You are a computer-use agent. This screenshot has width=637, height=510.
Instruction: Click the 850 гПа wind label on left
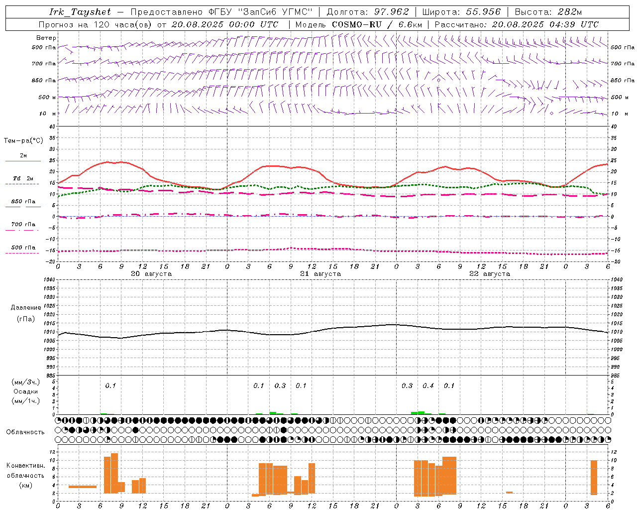[x=44, y=80]
